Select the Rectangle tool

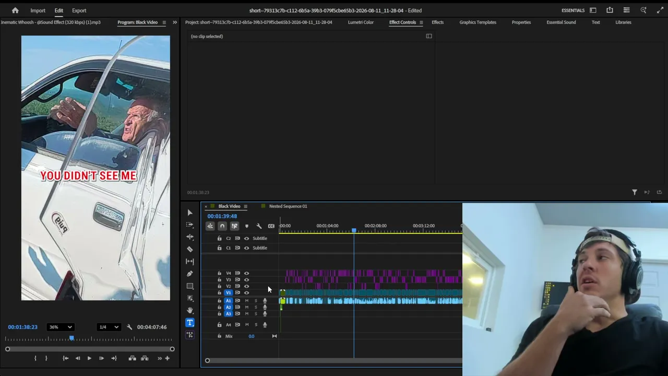[x=190, y=286]
